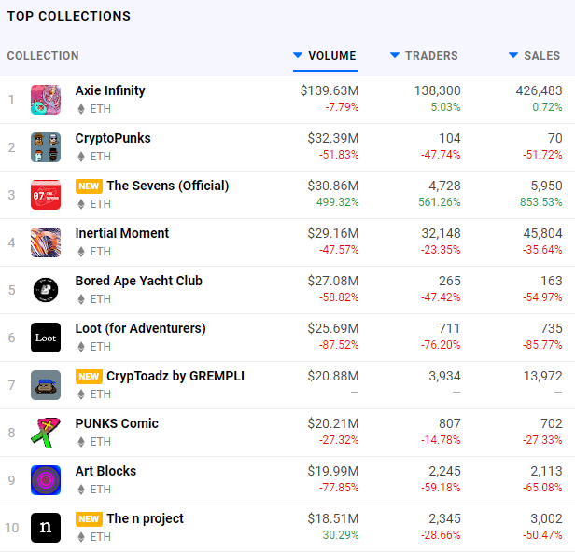Screen dimensions: 575x552
Task: Open the Loot (for Adventurers) link
Action: [140, 328]
